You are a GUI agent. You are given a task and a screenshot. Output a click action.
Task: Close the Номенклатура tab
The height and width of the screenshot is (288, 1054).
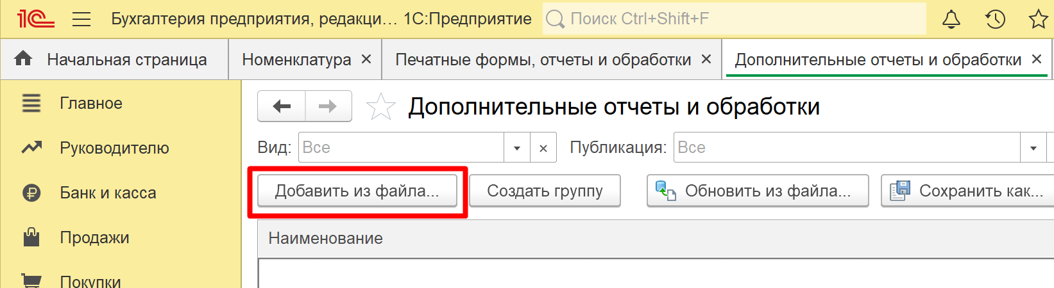click(366, 59)
